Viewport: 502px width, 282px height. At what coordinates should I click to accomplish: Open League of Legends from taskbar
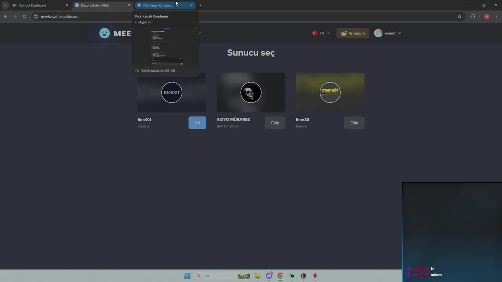(303, 276)
